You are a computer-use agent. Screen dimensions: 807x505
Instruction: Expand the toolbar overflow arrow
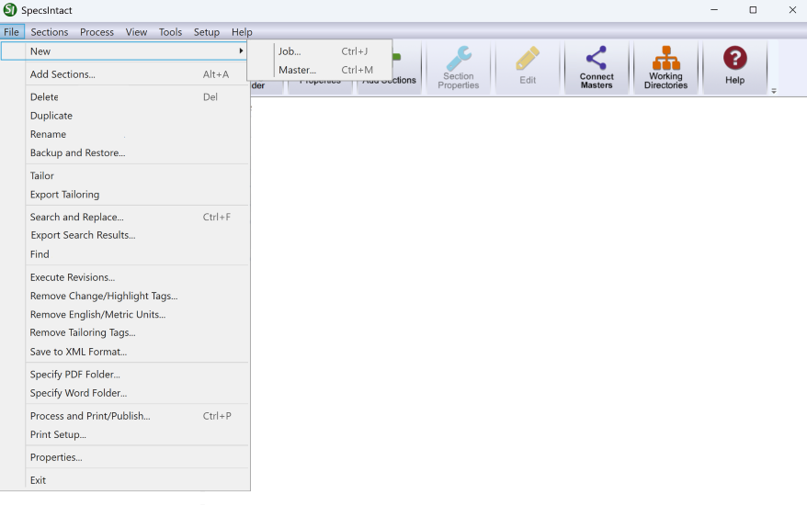coord(774,91)
